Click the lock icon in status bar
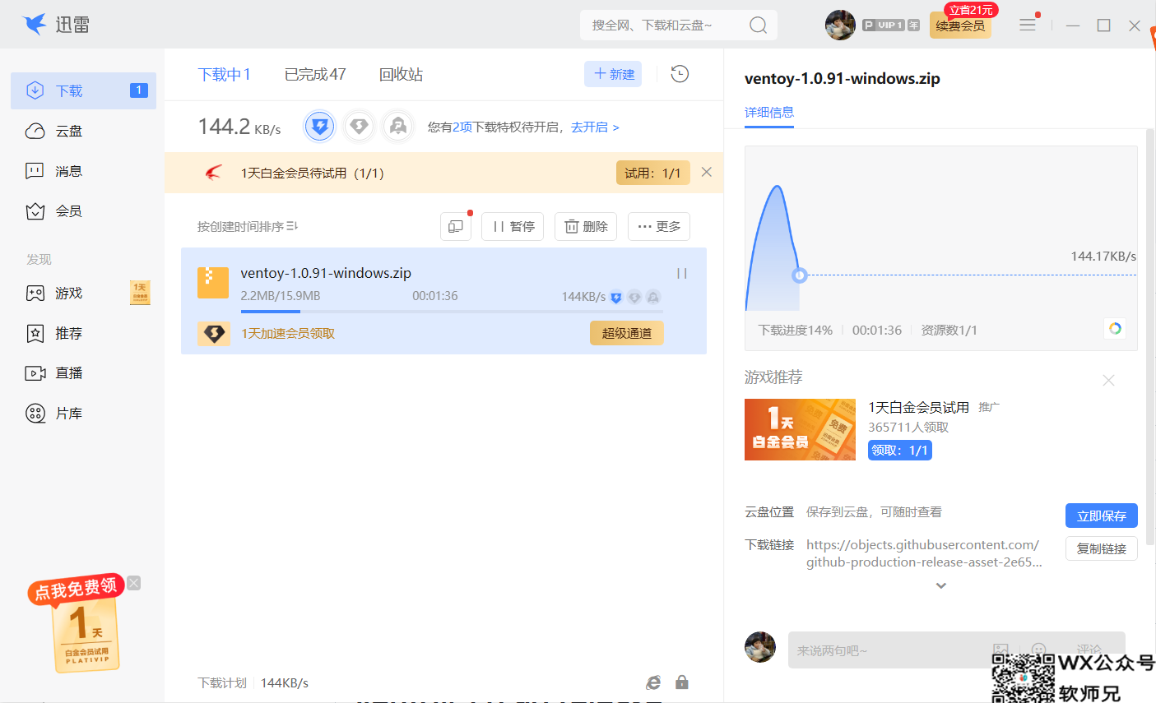 point(681,682)
